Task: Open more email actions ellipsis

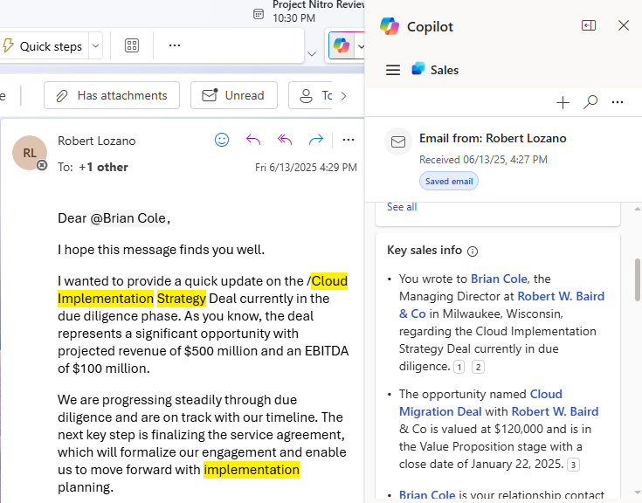Action: [x=349, y=140]
